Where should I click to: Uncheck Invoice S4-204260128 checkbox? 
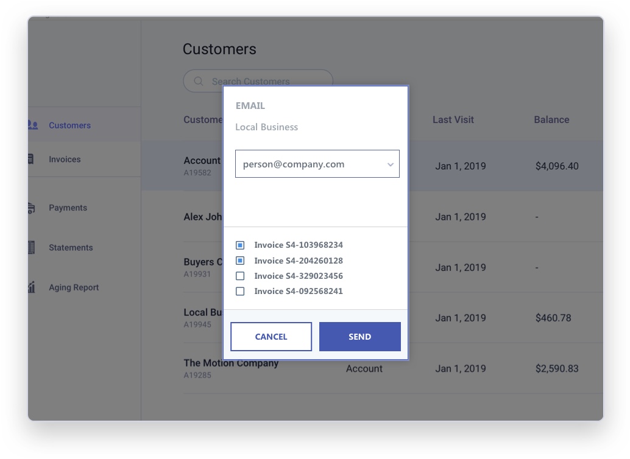point(240,261)
